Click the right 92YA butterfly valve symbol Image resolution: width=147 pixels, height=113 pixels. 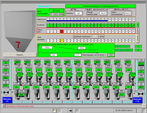click(141, 94)
